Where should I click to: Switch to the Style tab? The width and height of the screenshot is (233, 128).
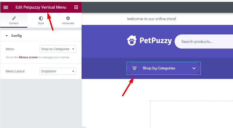(x=41, y=20)
